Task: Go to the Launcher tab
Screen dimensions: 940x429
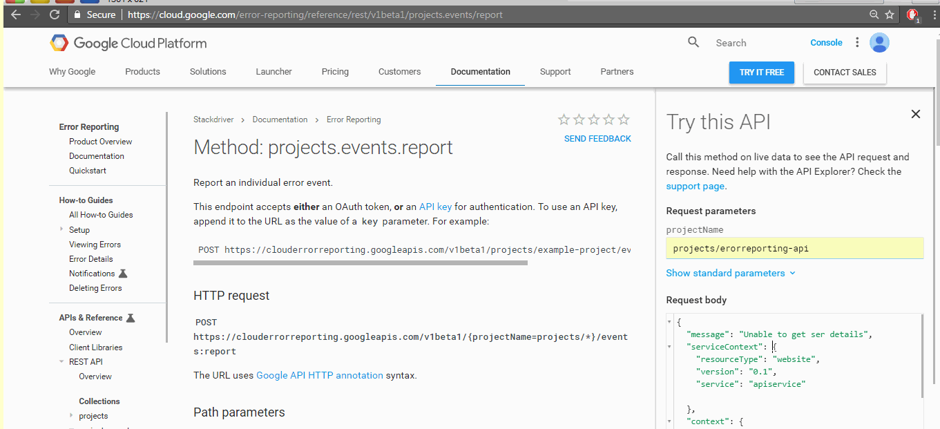Action: [274, 72]
